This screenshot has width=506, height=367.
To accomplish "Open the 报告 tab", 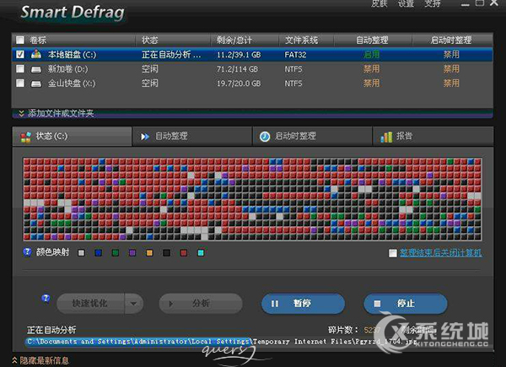I will point(433,136).
